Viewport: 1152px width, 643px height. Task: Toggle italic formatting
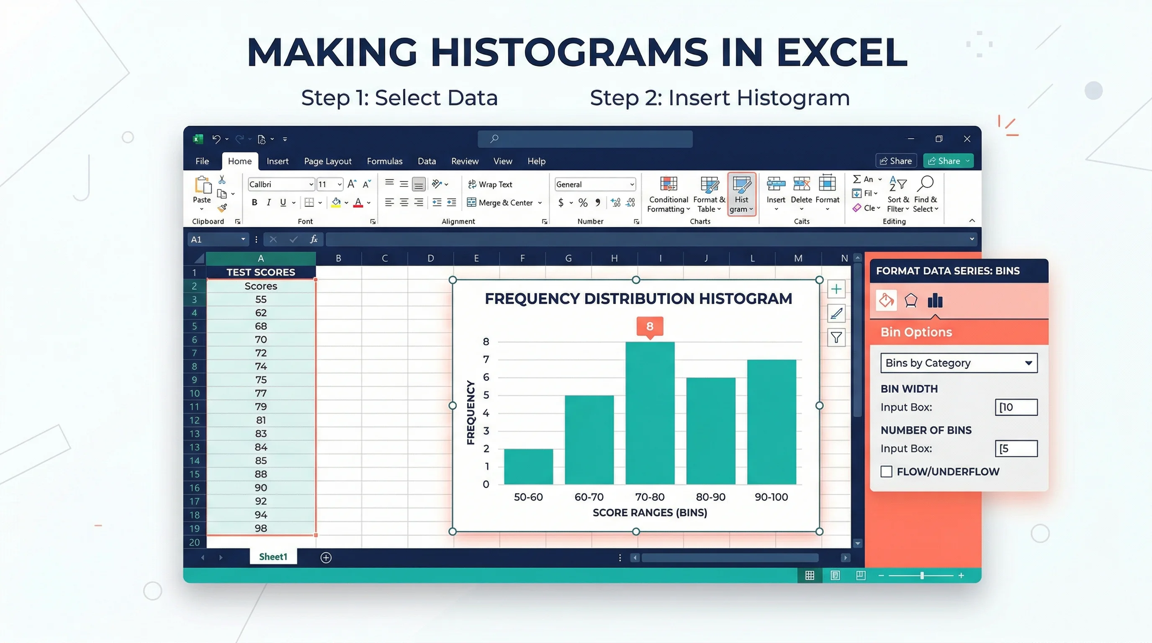point(269,202)
